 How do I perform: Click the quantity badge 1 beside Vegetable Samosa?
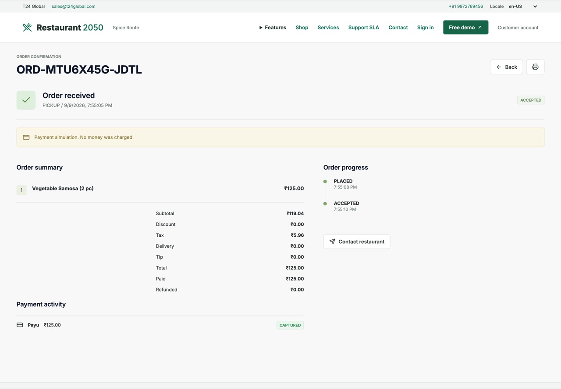[x=21, y=190]
